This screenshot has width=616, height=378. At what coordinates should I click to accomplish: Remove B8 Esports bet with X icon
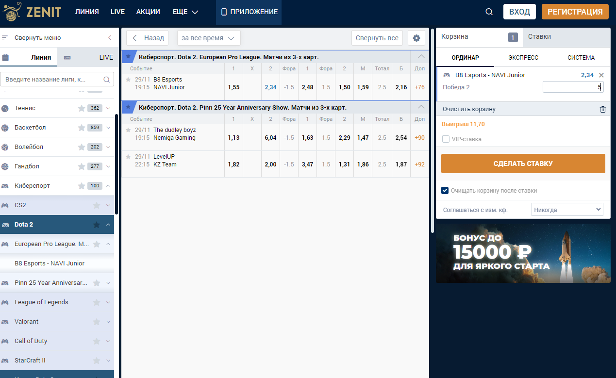pos(601,75)
